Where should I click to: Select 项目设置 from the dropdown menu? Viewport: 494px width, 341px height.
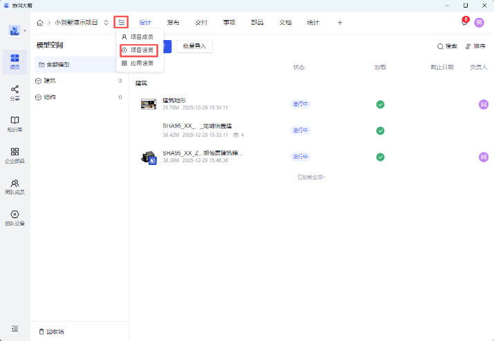(x=137, y=50)
